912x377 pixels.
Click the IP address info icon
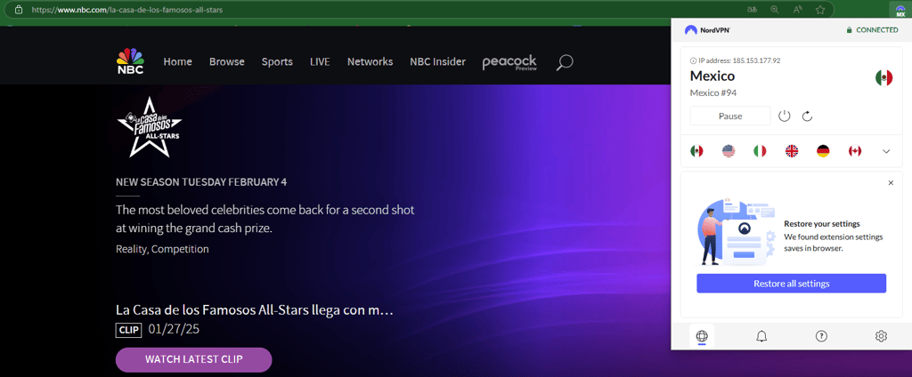pos(693,60)
